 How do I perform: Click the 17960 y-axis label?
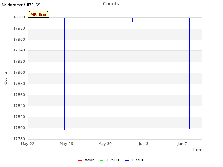19,39
